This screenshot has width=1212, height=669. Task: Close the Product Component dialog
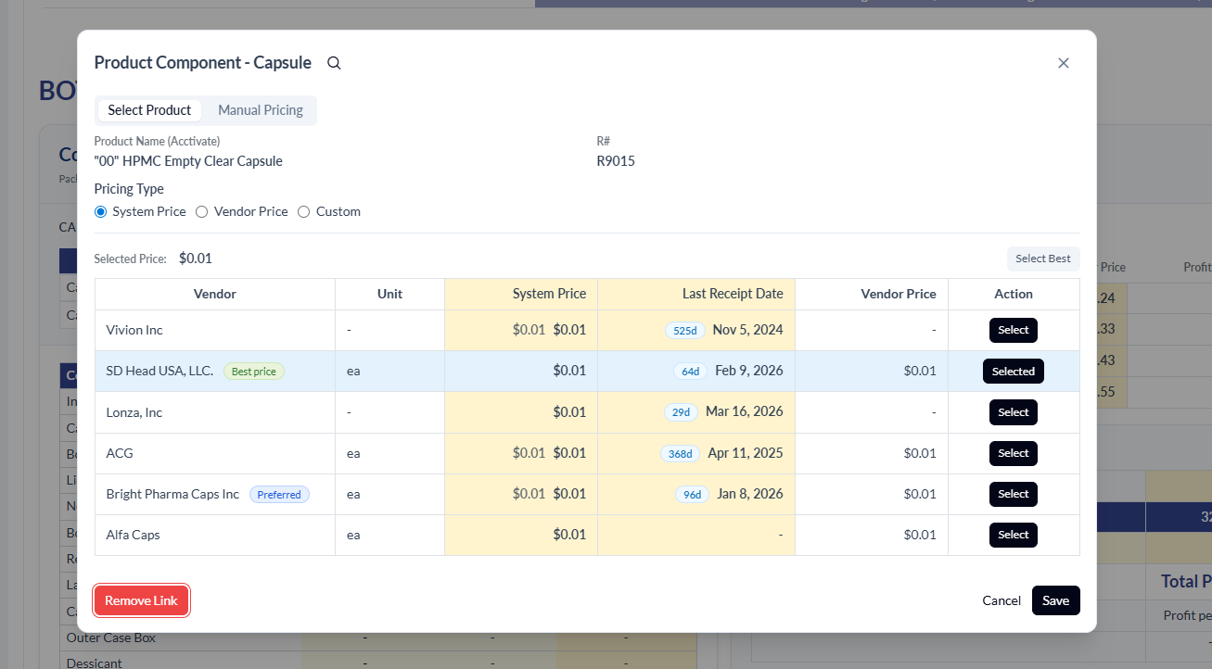pyautogui.click(x=1064, y=63)
